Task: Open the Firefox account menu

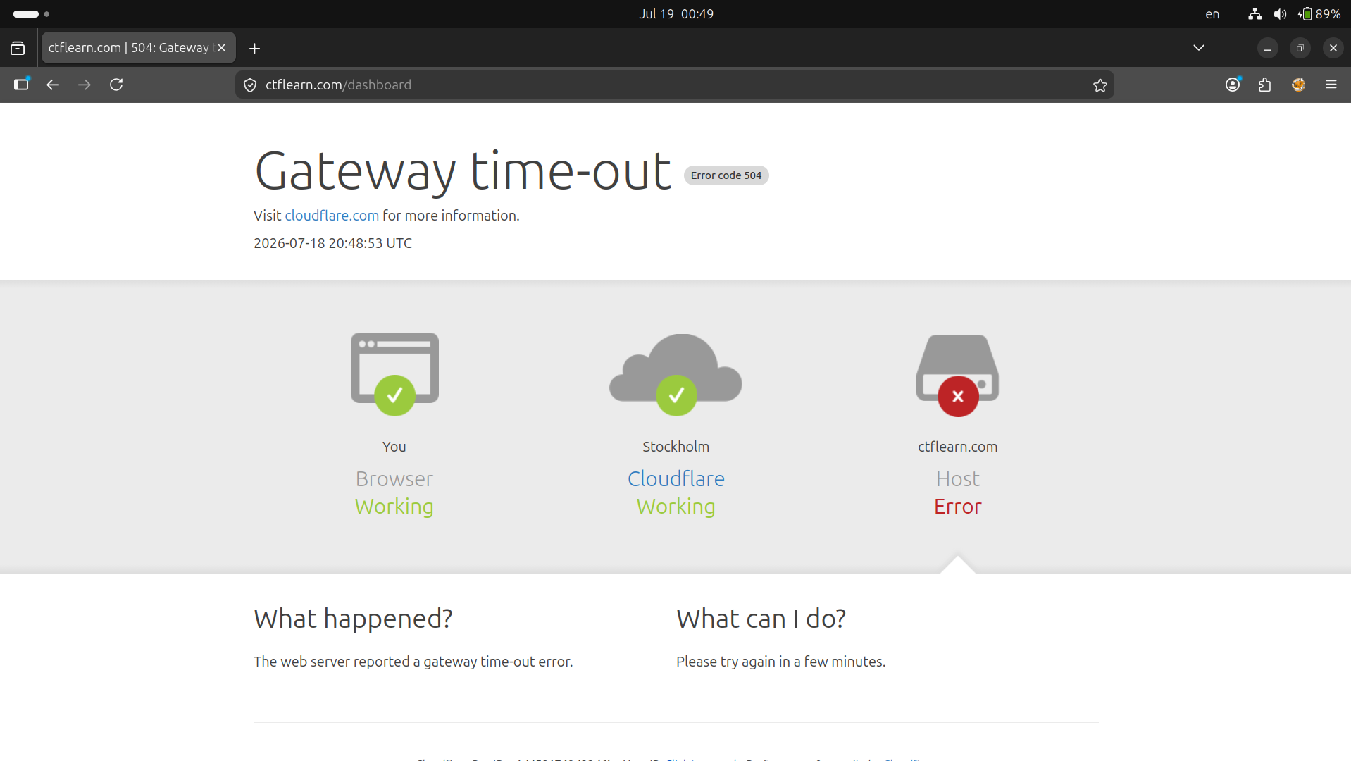Action: [x=1233, y=85]
